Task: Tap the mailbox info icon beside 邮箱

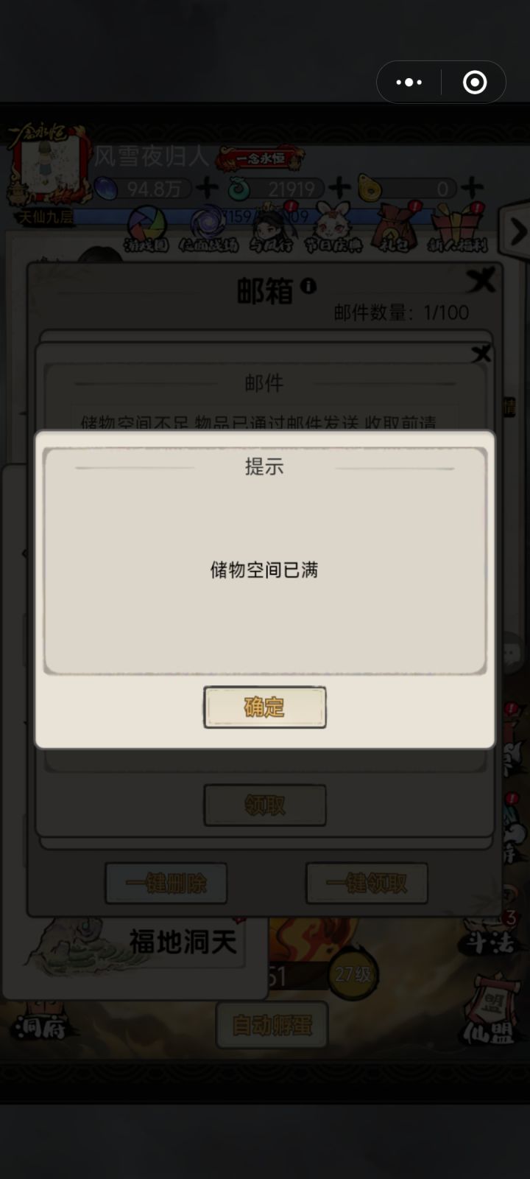Action: 308,286
